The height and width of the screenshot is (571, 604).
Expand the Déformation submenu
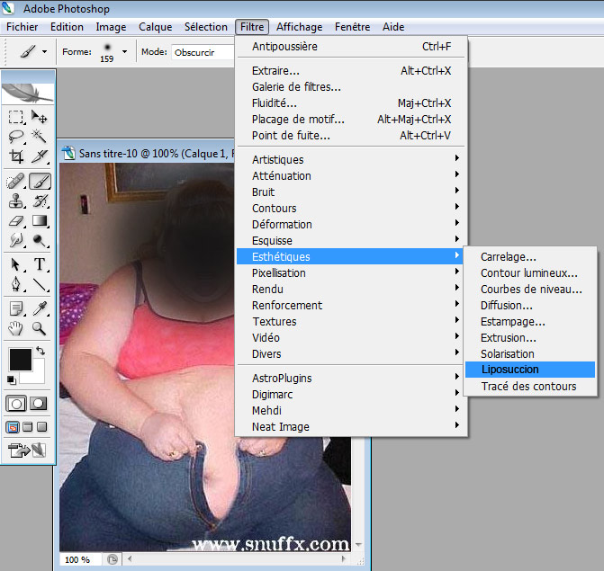350,224
